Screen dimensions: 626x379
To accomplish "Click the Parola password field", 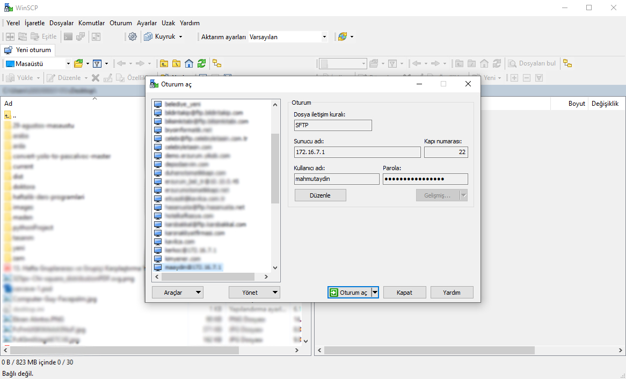I will tap(425, 179).
